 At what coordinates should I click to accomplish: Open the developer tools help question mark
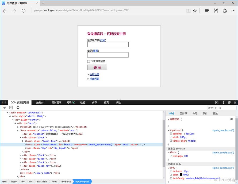pos(224,103)
